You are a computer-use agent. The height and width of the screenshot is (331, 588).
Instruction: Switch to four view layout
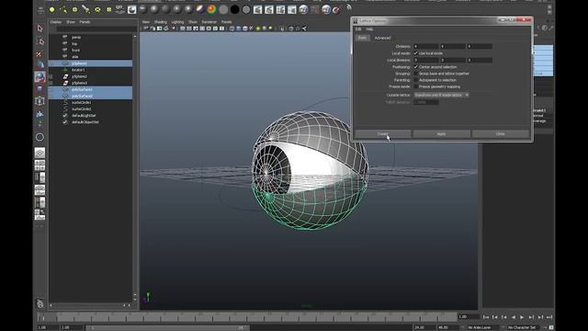click(40, 165)
